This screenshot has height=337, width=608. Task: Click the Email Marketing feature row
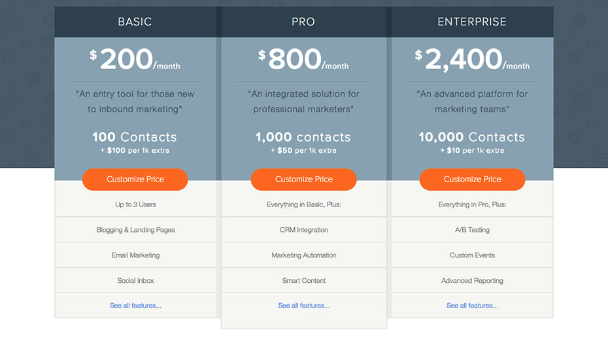point(135,255)
